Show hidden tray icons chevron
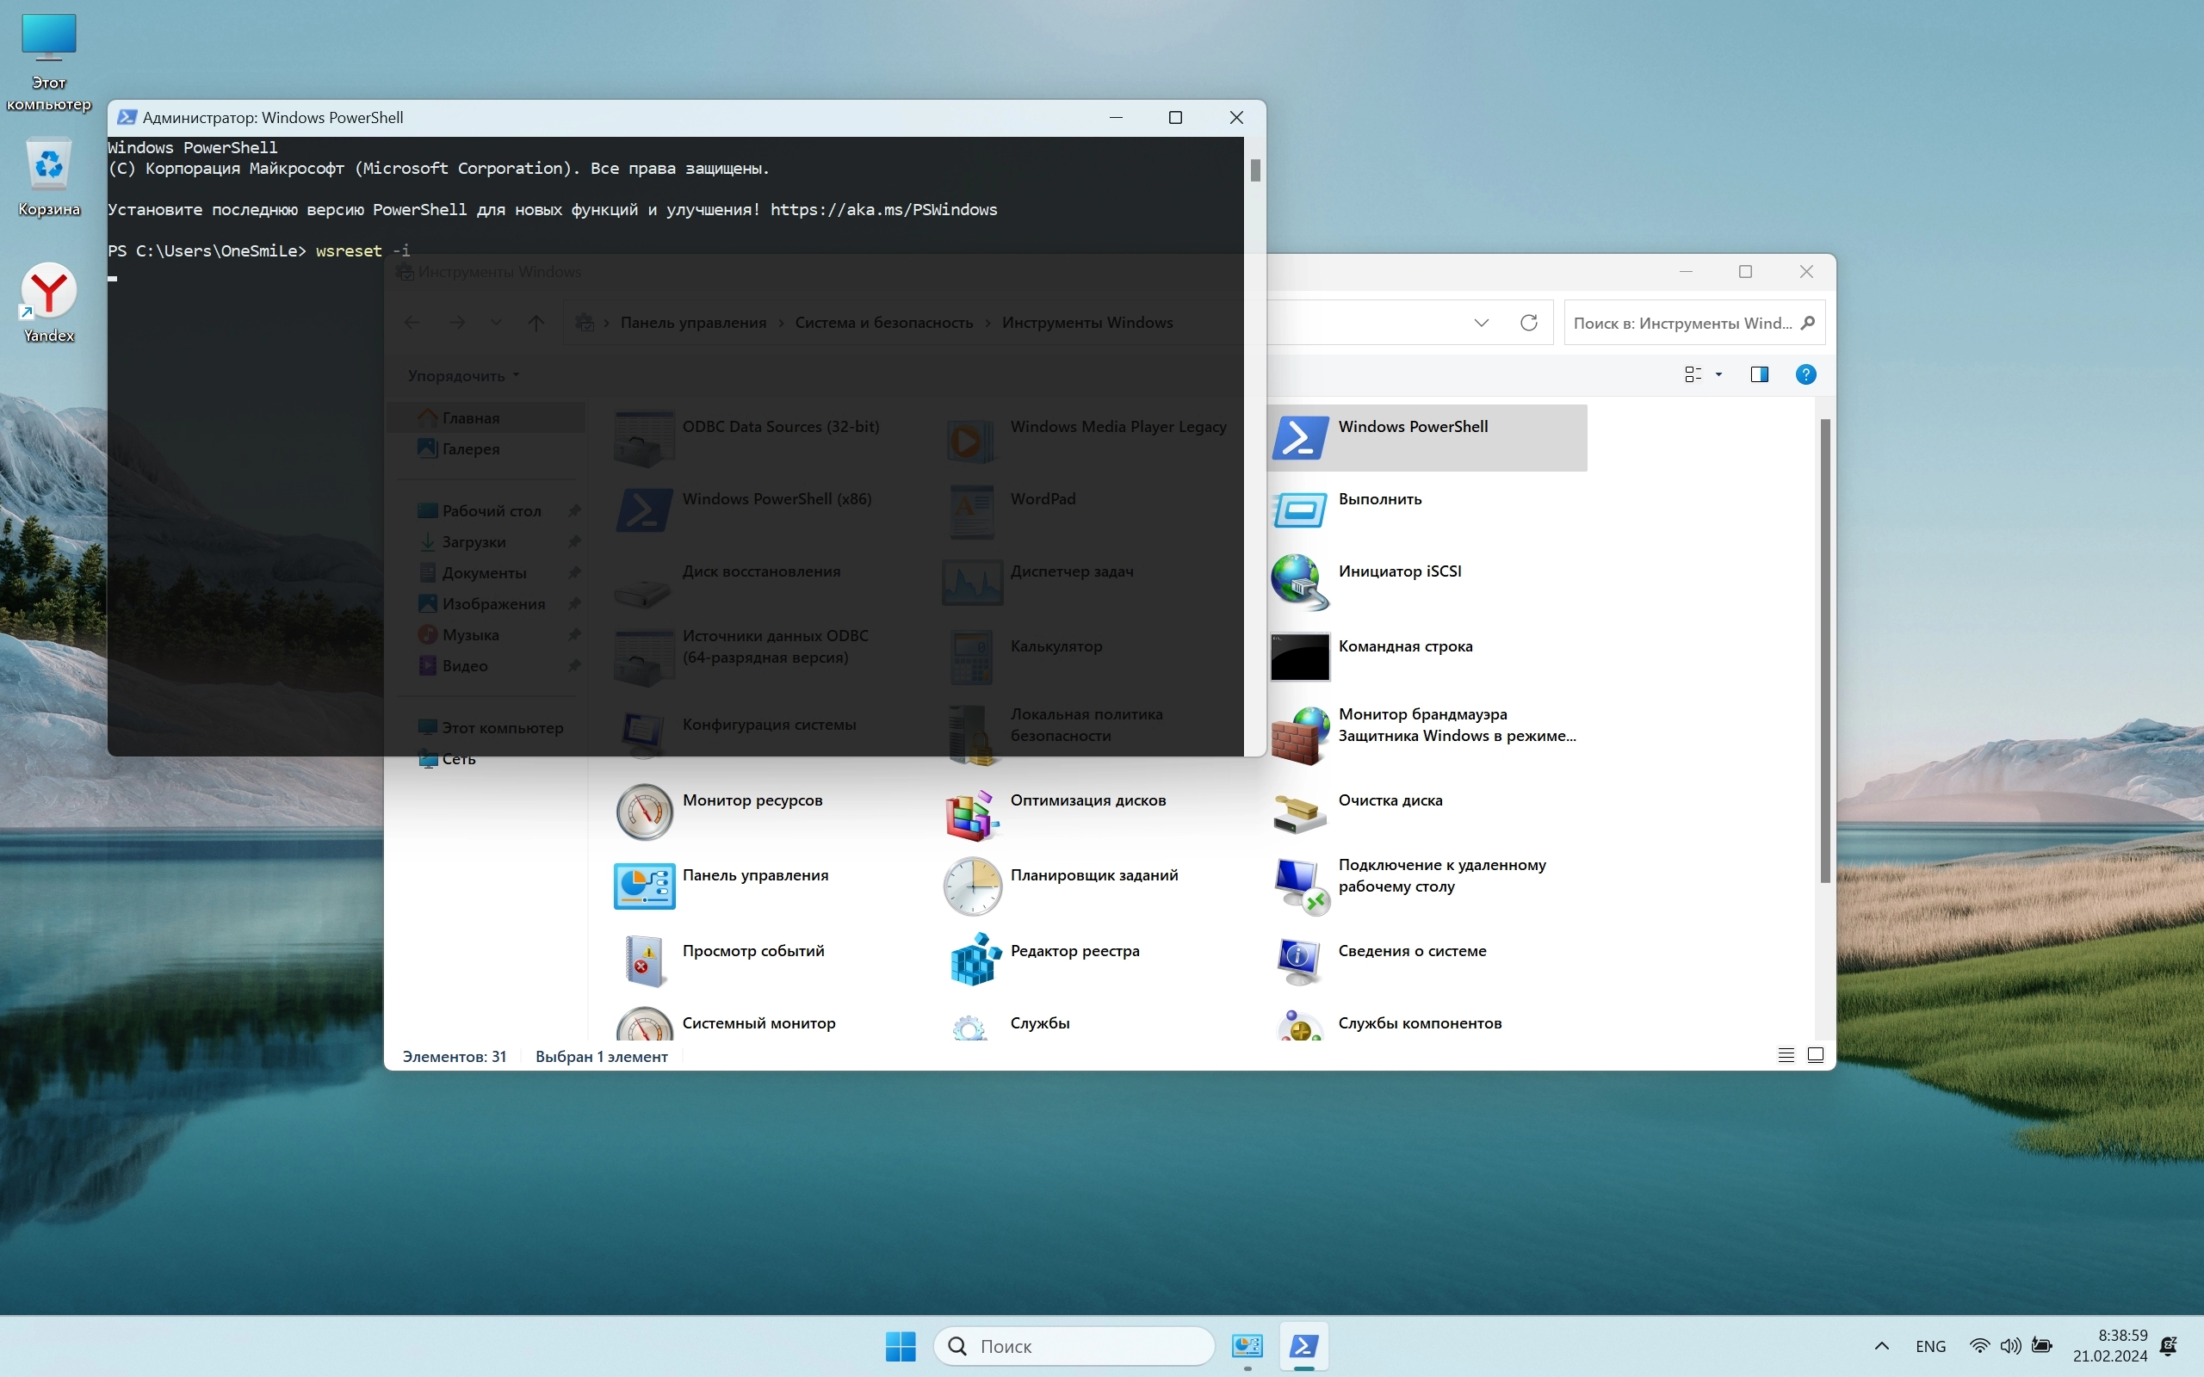Screen dimensions: 2204x1377 [x=1882, y=1346]
